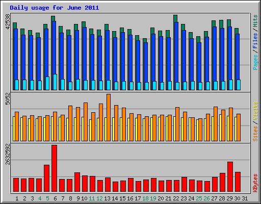Click the red KBytes bar for day 1

click(x=16, y=185)
